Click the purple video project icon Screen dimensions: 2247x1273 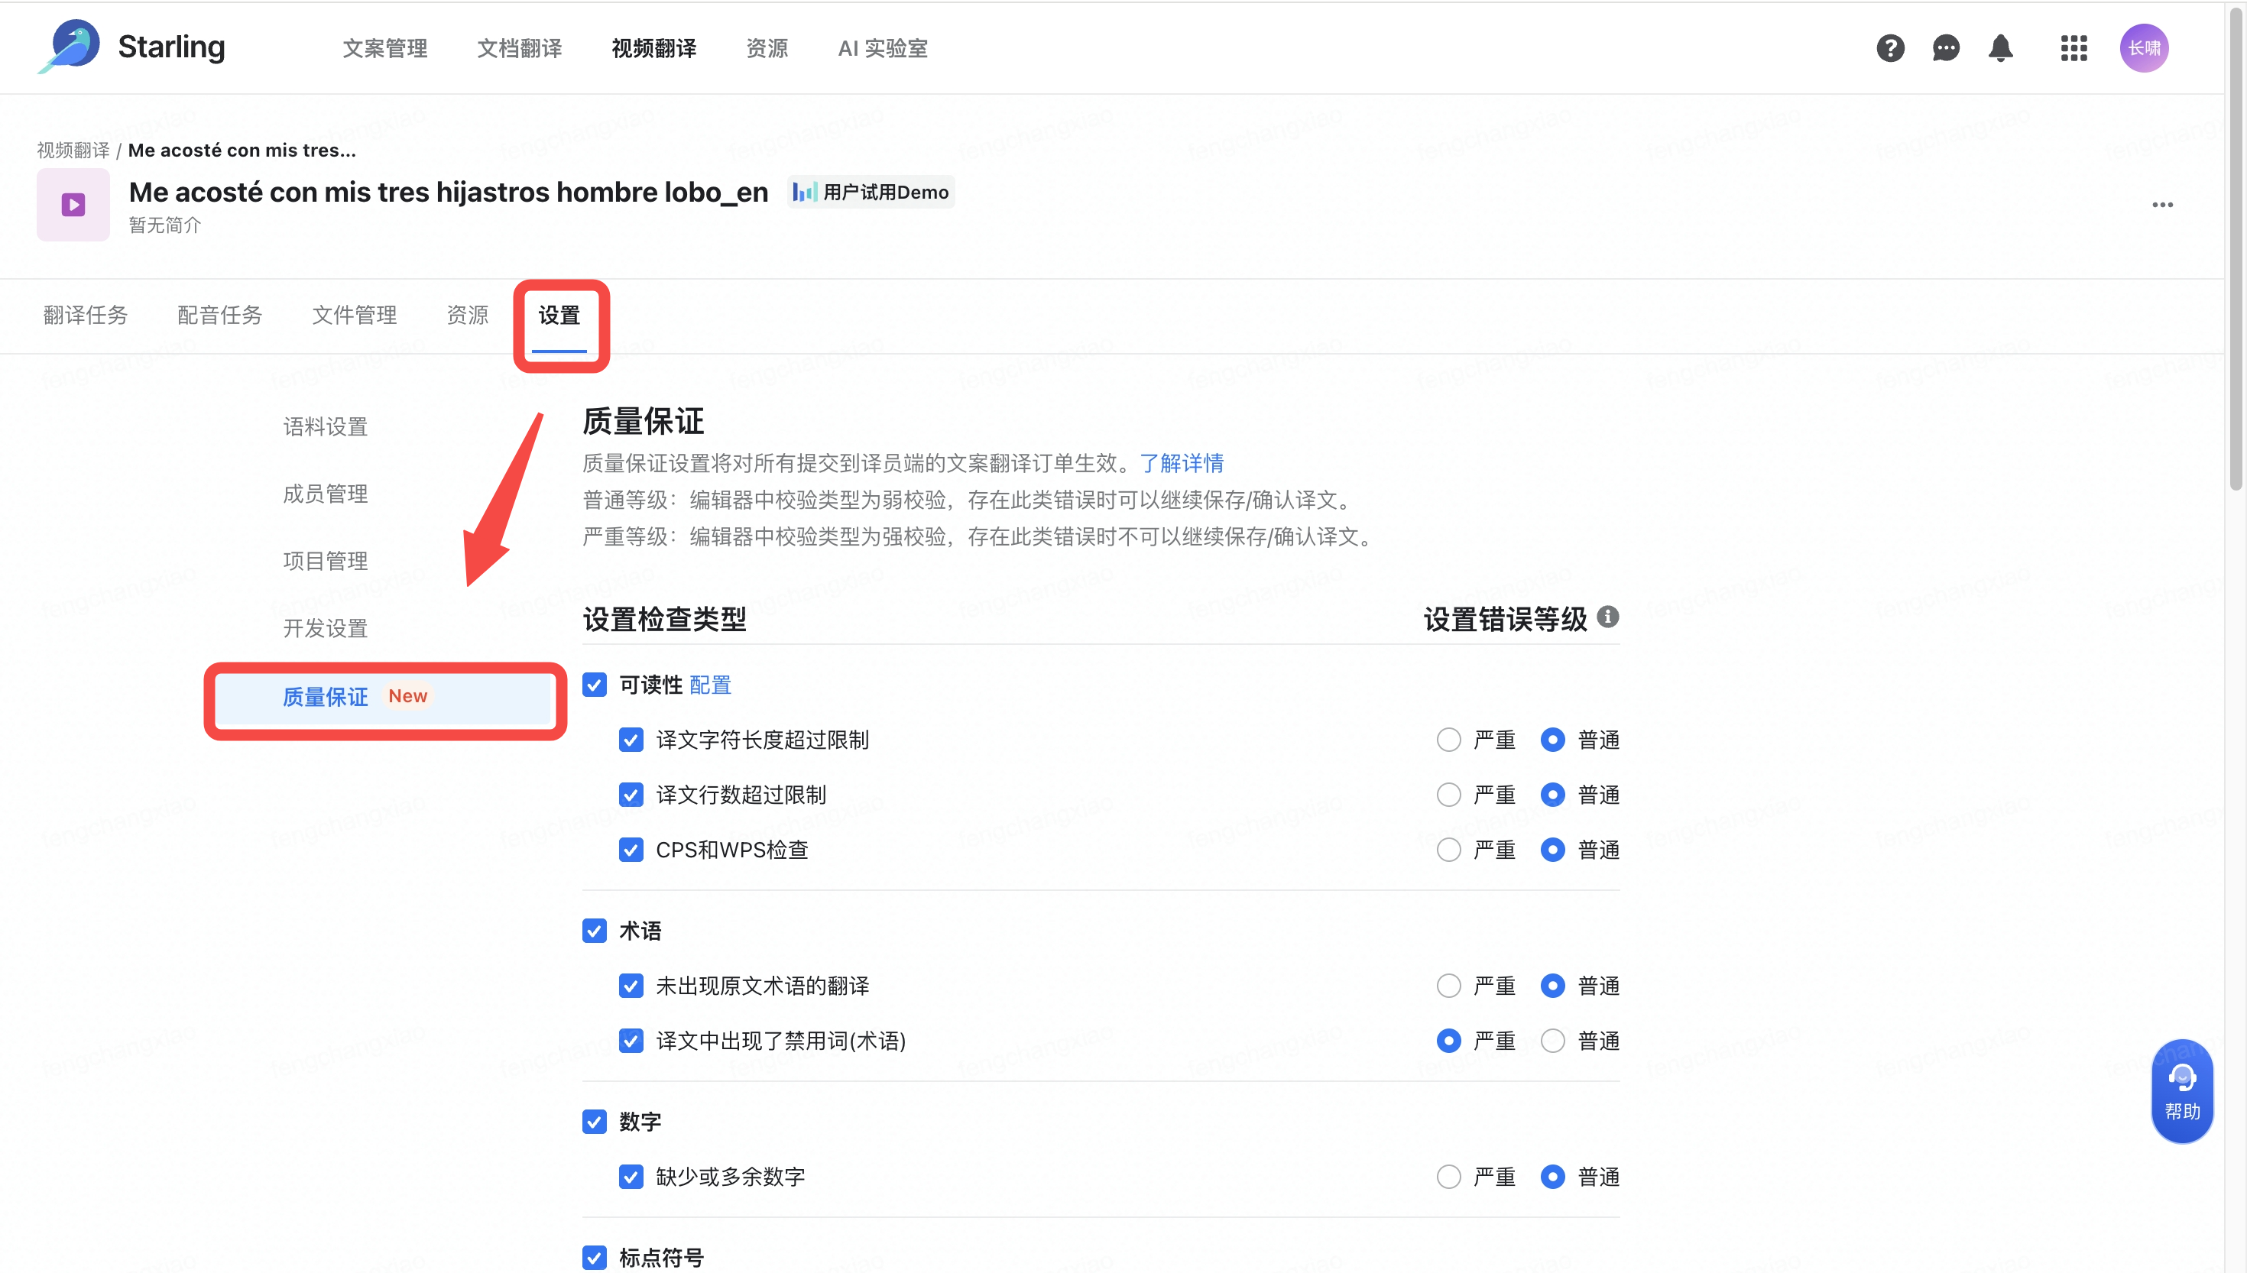click(73, 205)
